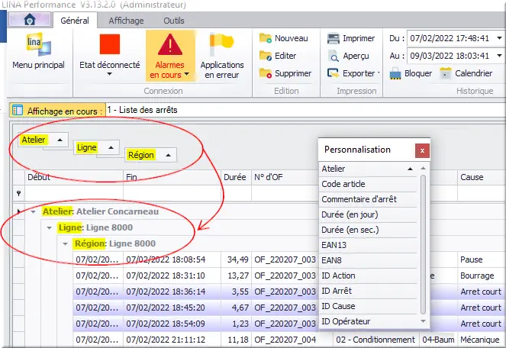Collapse the Ligne 8000 group row
The image size is (506, 348).
pyautogui.click(x=49, y=227)
